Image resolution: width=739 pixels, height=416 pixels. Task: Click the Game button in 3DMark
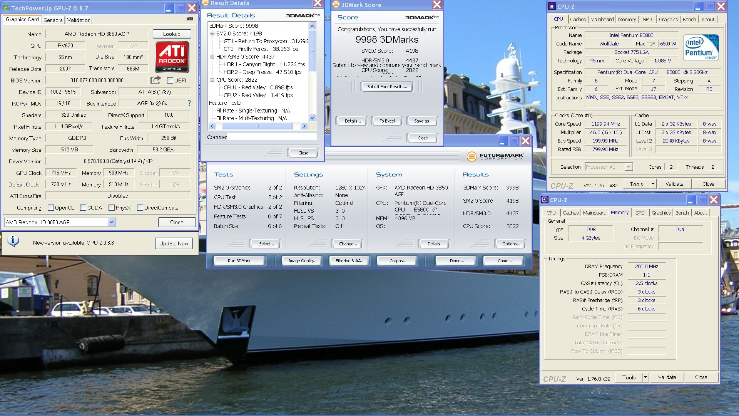[x=504, y=261]
